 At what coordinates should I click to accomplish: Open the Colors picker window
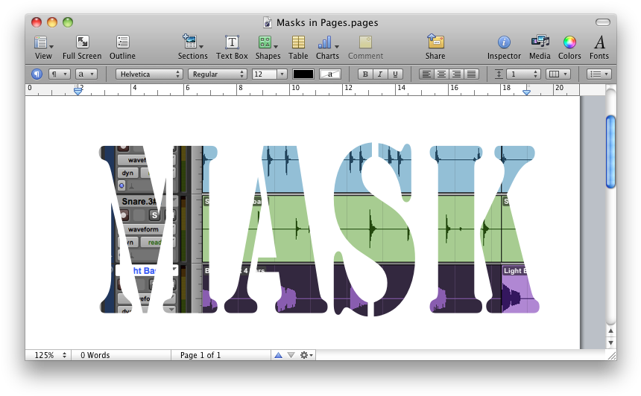569,48
